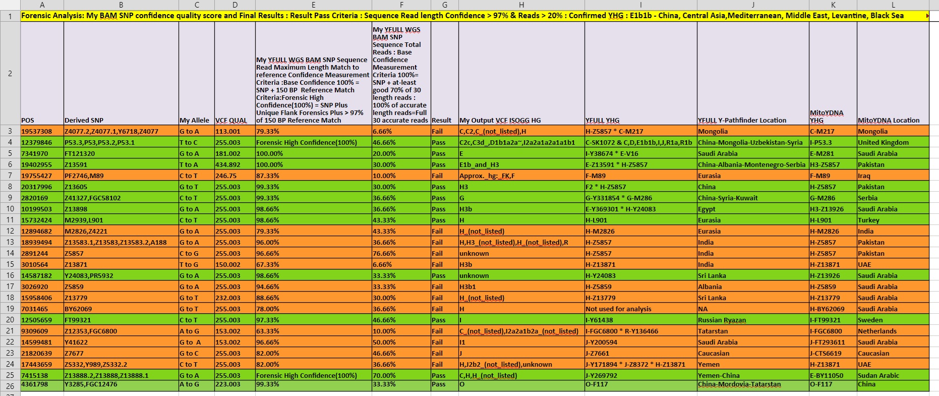
Task: Click the text overflow arrow in row 1
Action: 927,16
